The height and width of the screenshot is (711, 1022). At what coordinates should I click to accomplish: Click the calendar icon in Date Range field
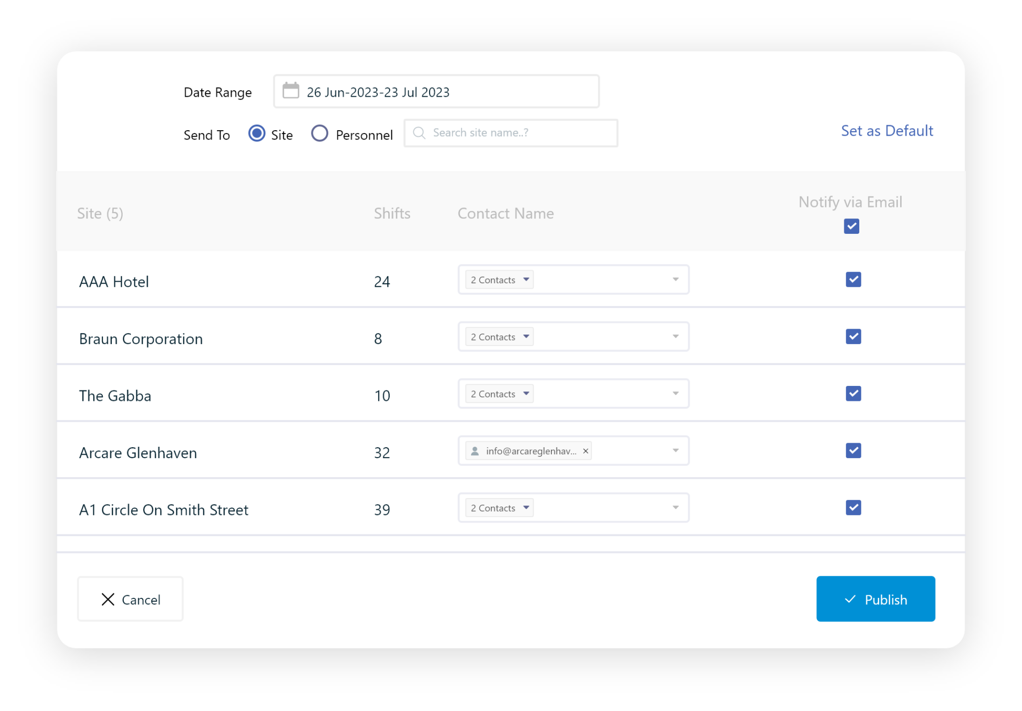[x=291, y=91]
